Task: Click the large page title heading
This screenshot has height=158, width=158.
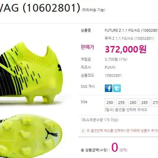Action: point(40,8)
